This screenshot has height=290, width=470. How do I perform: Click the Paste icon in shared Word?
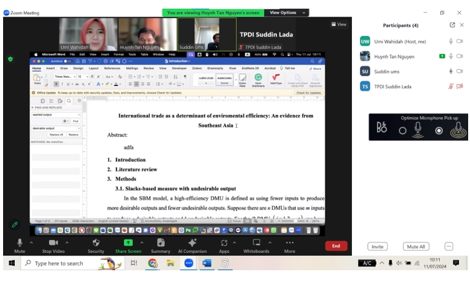pyautogui.click(x=37, y=78)
